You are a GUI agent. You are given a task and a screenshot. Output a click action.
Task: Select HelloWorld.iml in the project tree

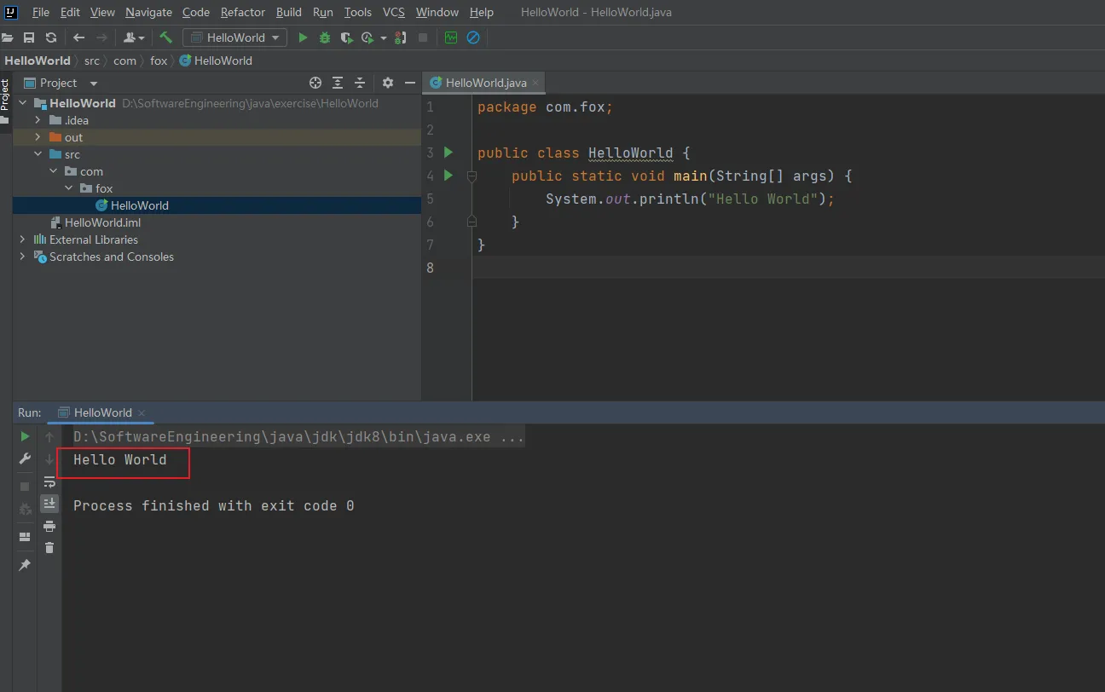pos(102,222)
